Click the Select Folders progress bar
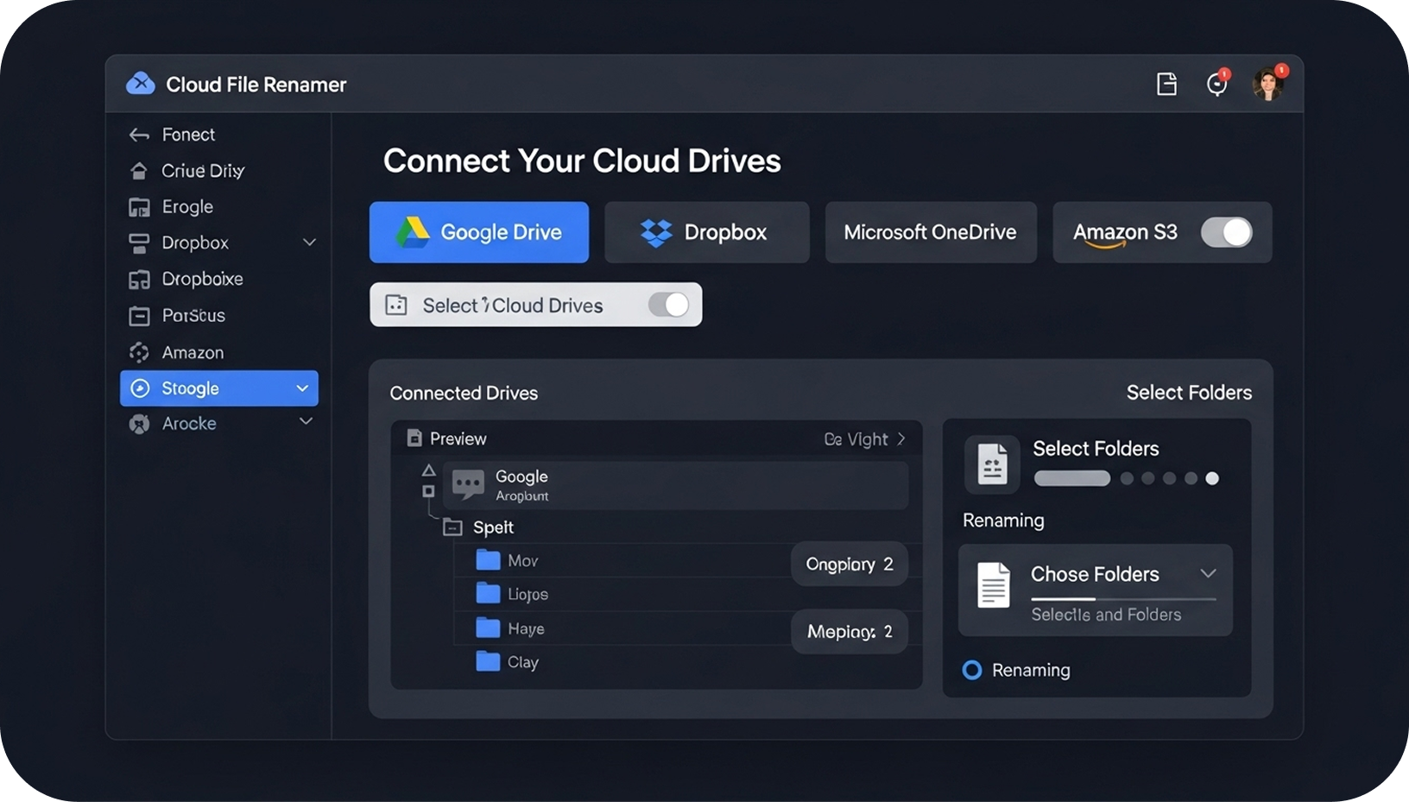The height and width of the screenshot is (802, 1409). tap(1071, 478)
